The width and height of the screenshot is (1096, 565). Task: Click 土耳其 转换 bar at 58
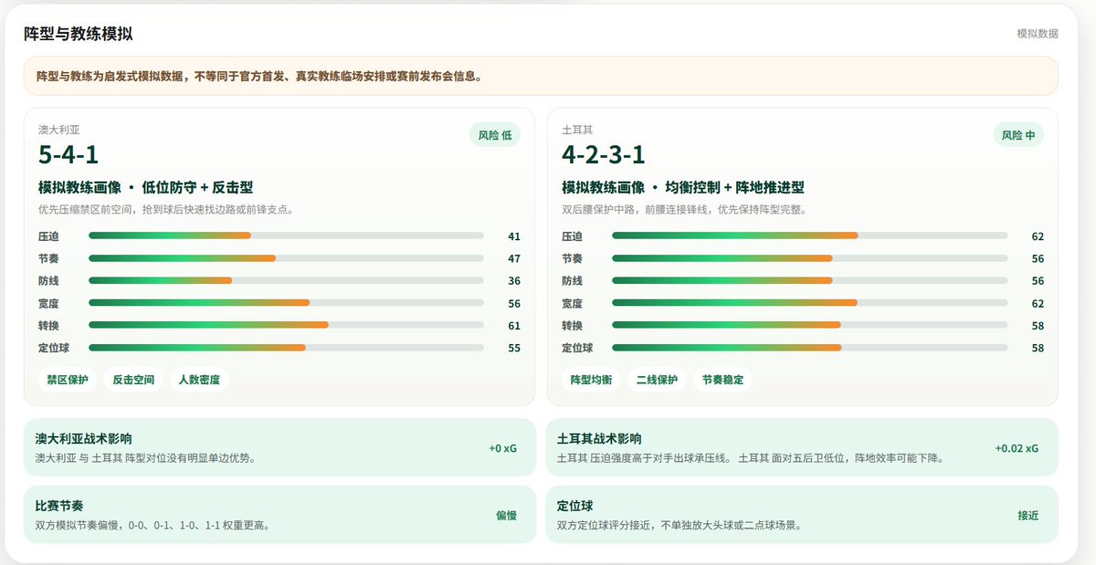click(809, 325)
